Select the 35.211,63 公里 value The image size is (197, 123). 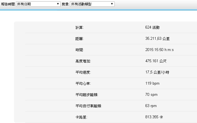tap(158, 39)
